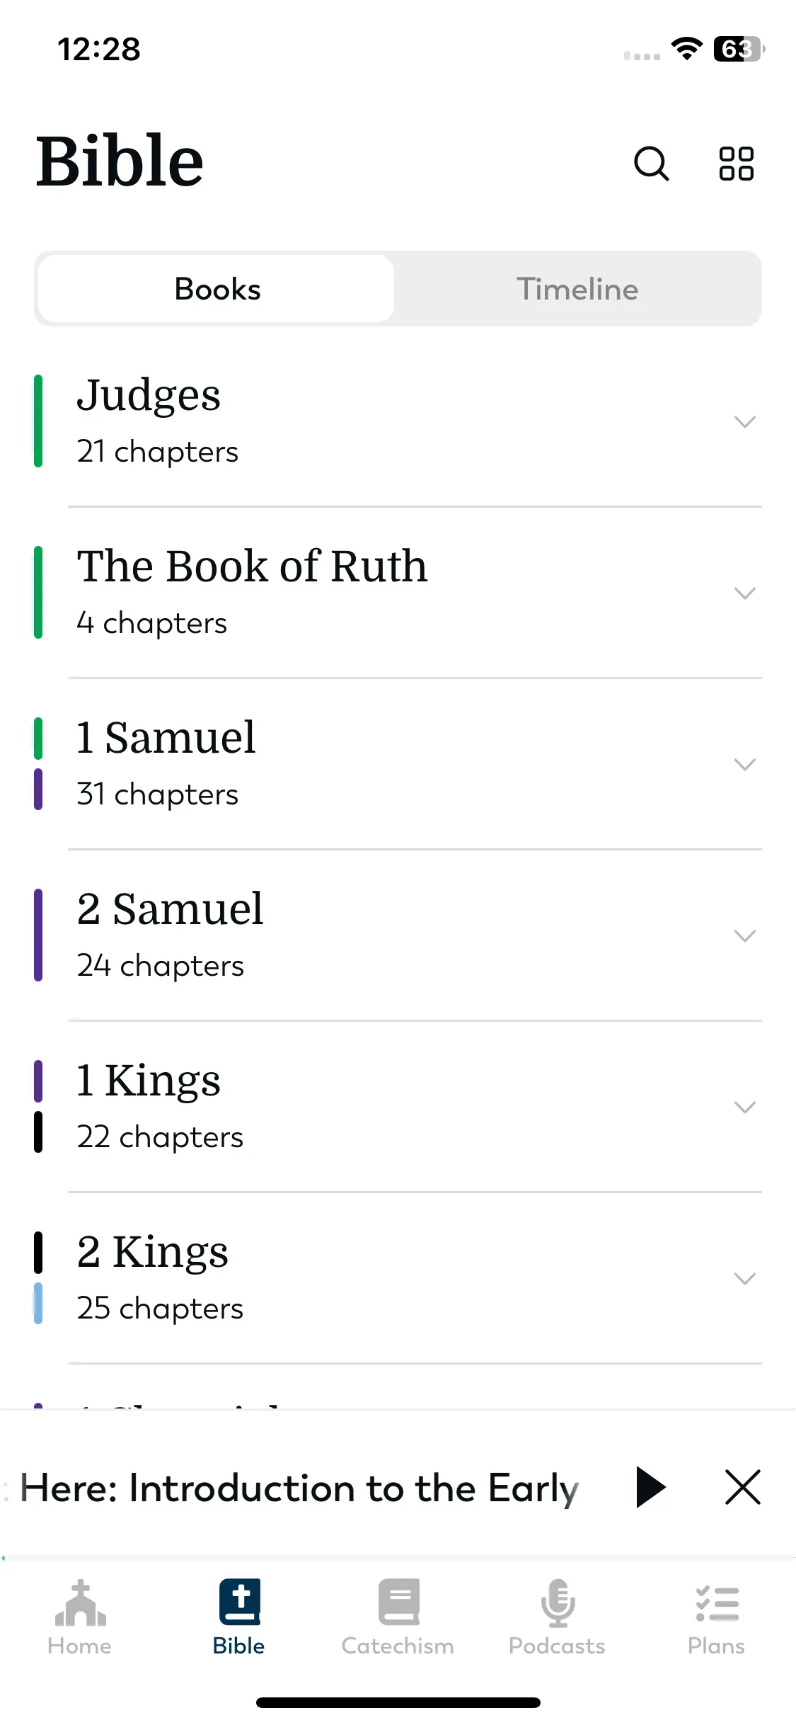Select the Books segment
796x1725 pixels.
tap(217, 289)
